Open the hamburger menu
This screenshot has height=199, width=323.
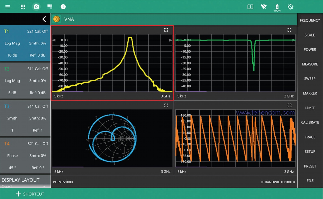pos(8,7)
